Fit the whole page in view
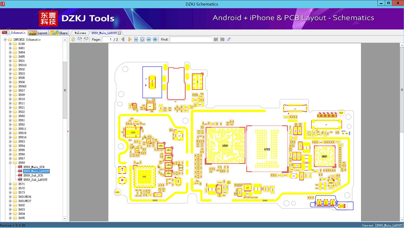This screenshot has width=404, height=228. click(142, 39)
